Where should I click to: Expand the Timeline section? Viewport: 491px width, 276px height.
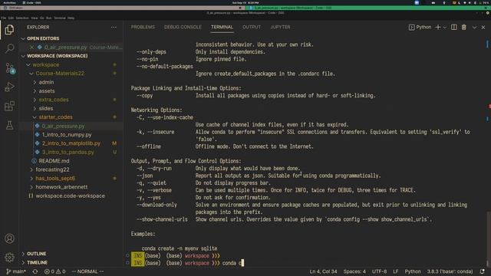[x=72, y=262]
